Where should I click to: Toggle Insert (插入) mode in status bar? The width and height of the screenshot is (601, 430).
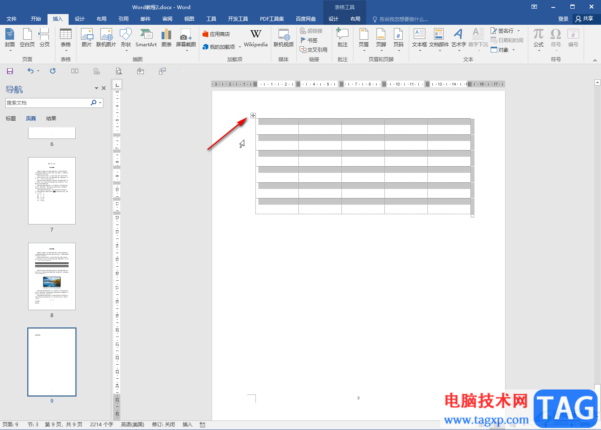coord(188,425)
